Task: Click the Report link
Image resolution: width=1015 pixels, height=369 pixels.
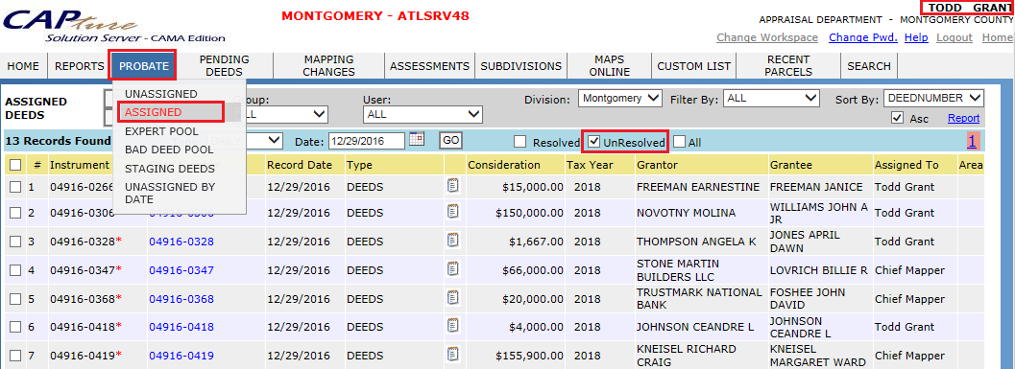Action: tap(964, 118)
